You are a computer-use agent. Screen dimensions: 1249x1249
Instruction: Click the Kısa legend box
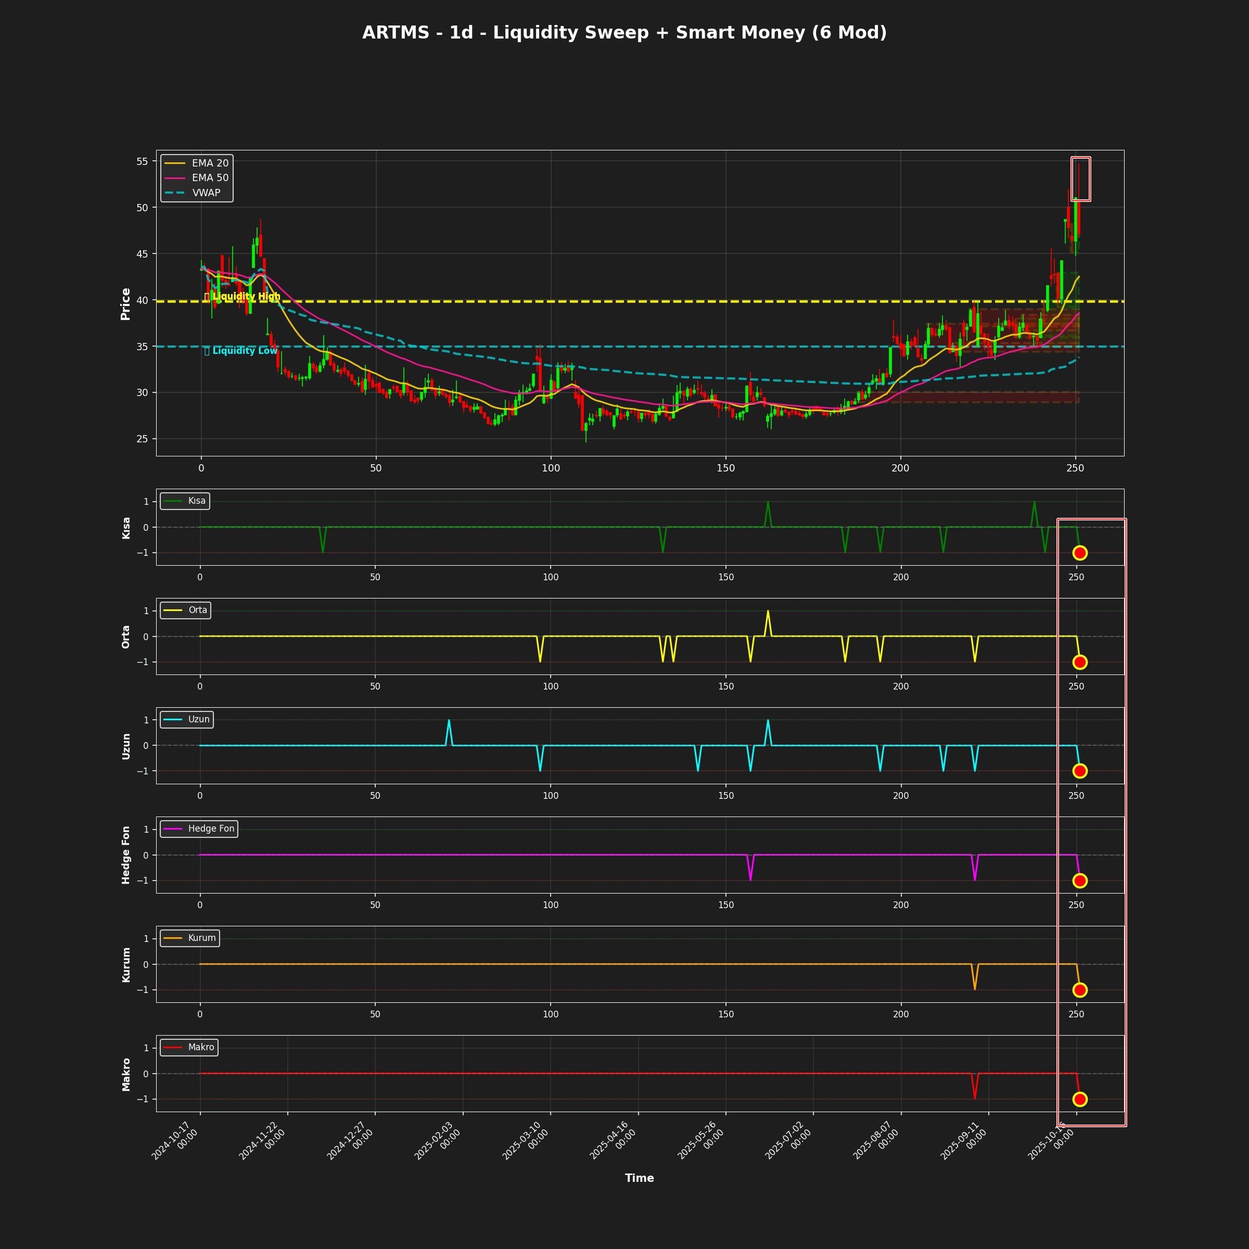pyautogui.click(x=185, y=501)
